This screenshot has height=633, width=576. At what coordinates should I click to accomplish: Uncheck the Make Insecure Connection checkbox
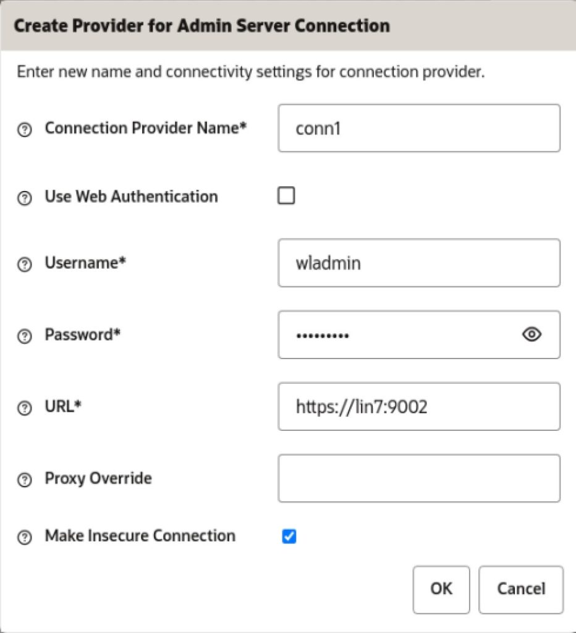pos(289,536)
